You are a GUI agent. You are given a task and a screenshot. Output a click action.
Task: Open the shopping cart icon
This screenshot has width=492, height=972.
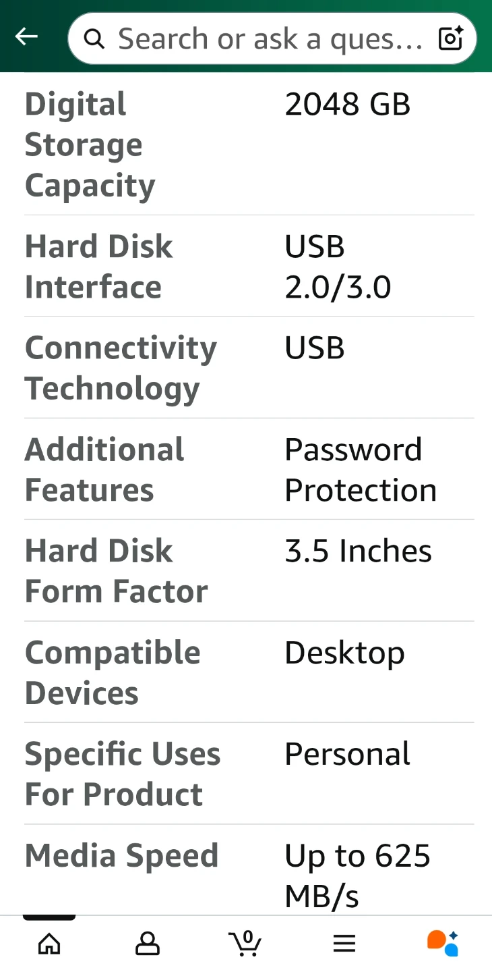(x=245, y=943)
